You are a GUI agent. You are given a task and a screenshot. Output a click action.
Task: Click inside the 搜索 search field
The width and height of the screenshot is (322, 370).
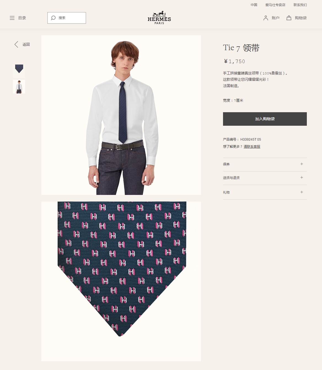click(67, 18)
